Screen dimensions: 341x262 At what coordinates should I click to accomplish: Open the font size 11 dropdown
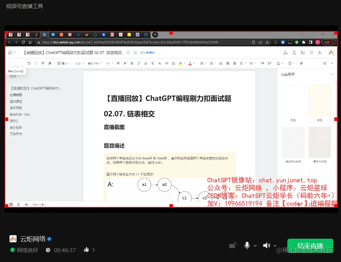point(109,63)
